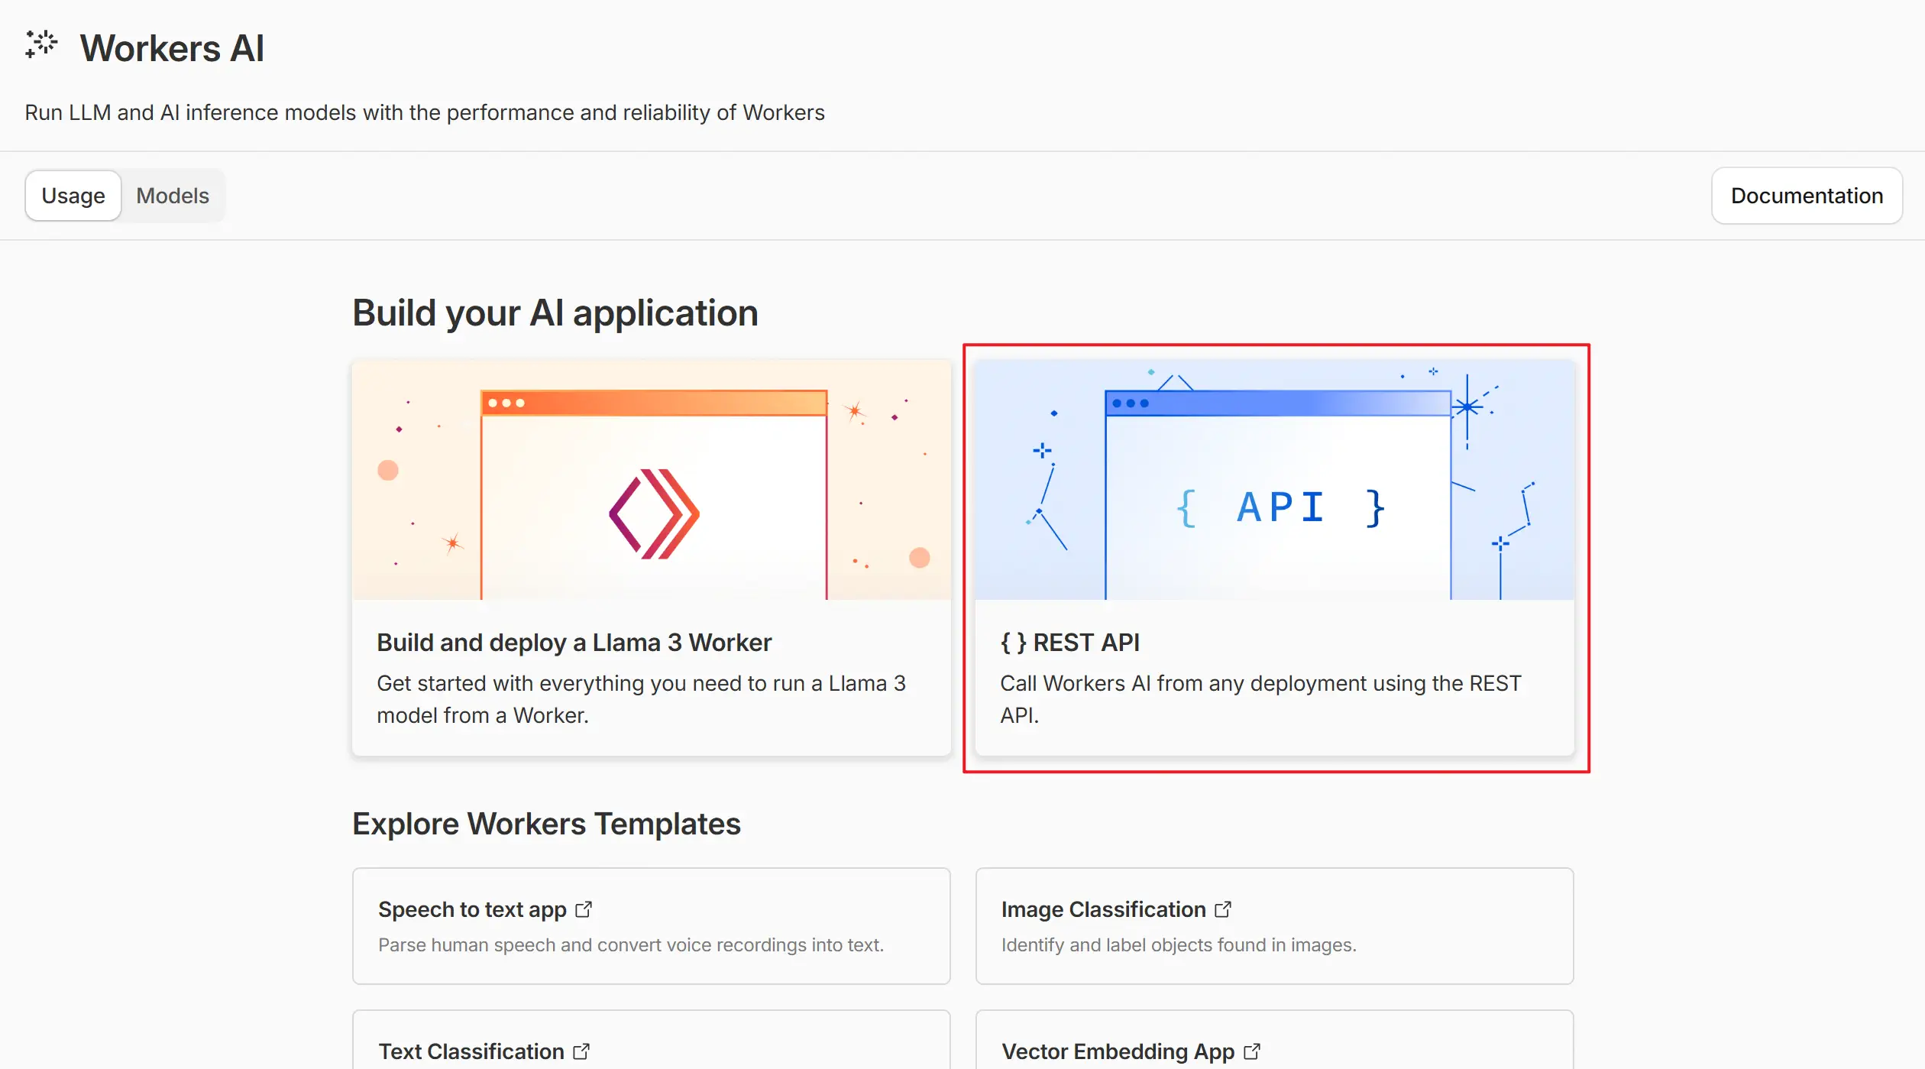The width and height of the screenshot is (1925, 1069).
Task: Select the Usage tab
Action: (x=73, y=196)
